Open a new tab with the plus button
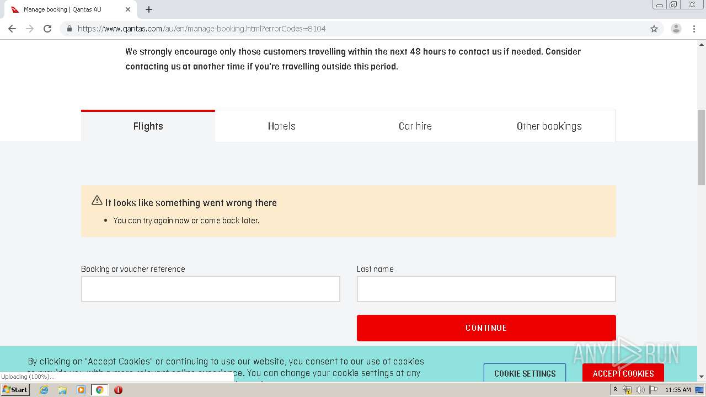 [149, 9]
